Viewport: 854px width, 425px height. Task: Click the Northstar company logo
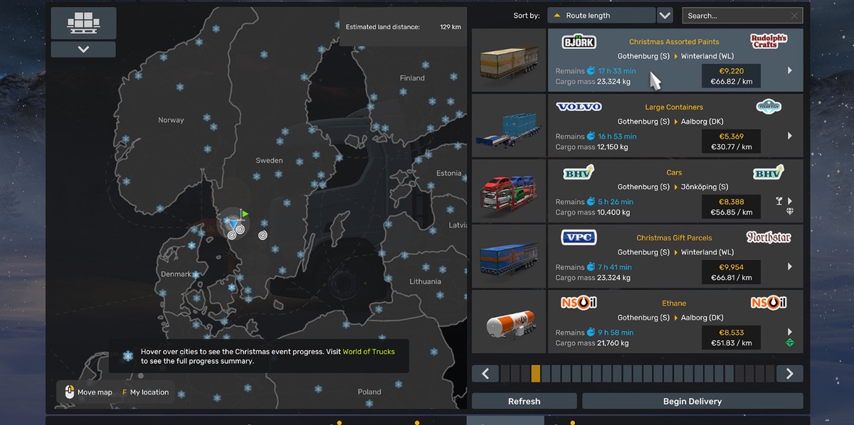coord(769,237)
